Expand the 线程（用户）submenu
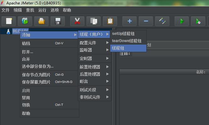This screenshot has height=125, width=209. [94, 34]
